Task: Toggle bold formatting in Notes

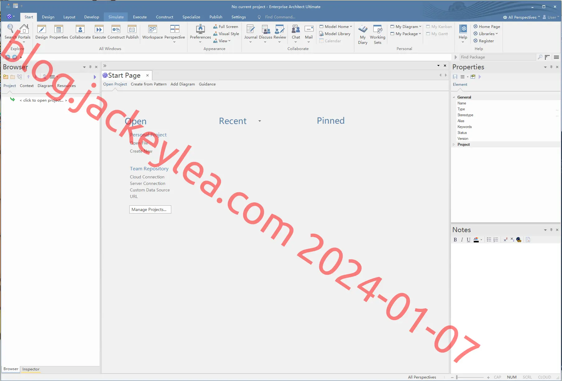Action: (x=455, y=240)
